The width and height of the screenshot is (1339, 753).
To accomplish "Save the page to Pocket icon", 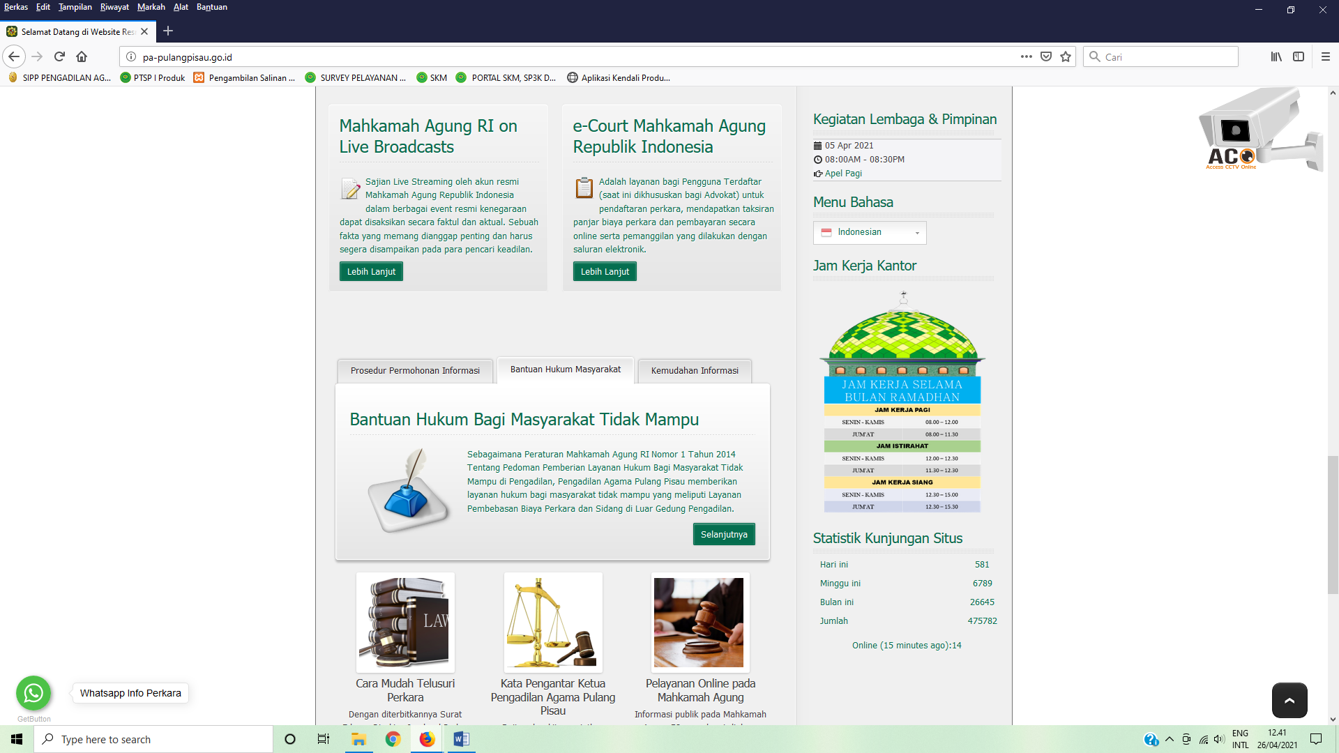I will tap(1045, 56).
